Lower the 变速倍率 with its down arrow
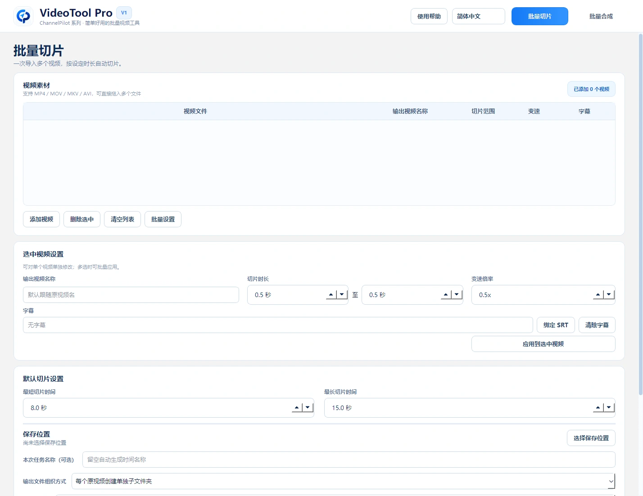Image resolution: width=643 pixels, height=496 pixels. 609,295
